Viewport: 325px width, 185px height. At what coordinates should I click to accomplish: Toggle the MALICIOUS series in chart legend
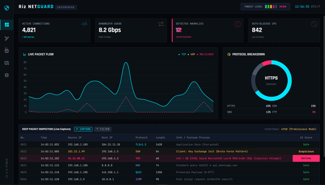(x=205, y=55)
